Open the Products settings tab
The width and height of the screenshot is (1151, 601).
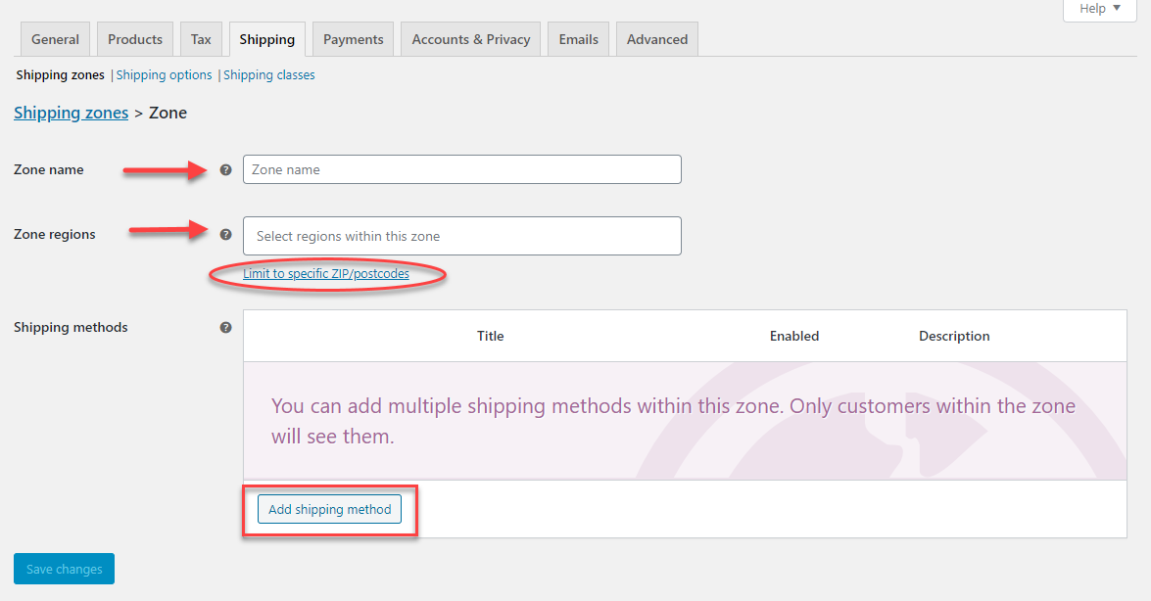tap(134, 38)
